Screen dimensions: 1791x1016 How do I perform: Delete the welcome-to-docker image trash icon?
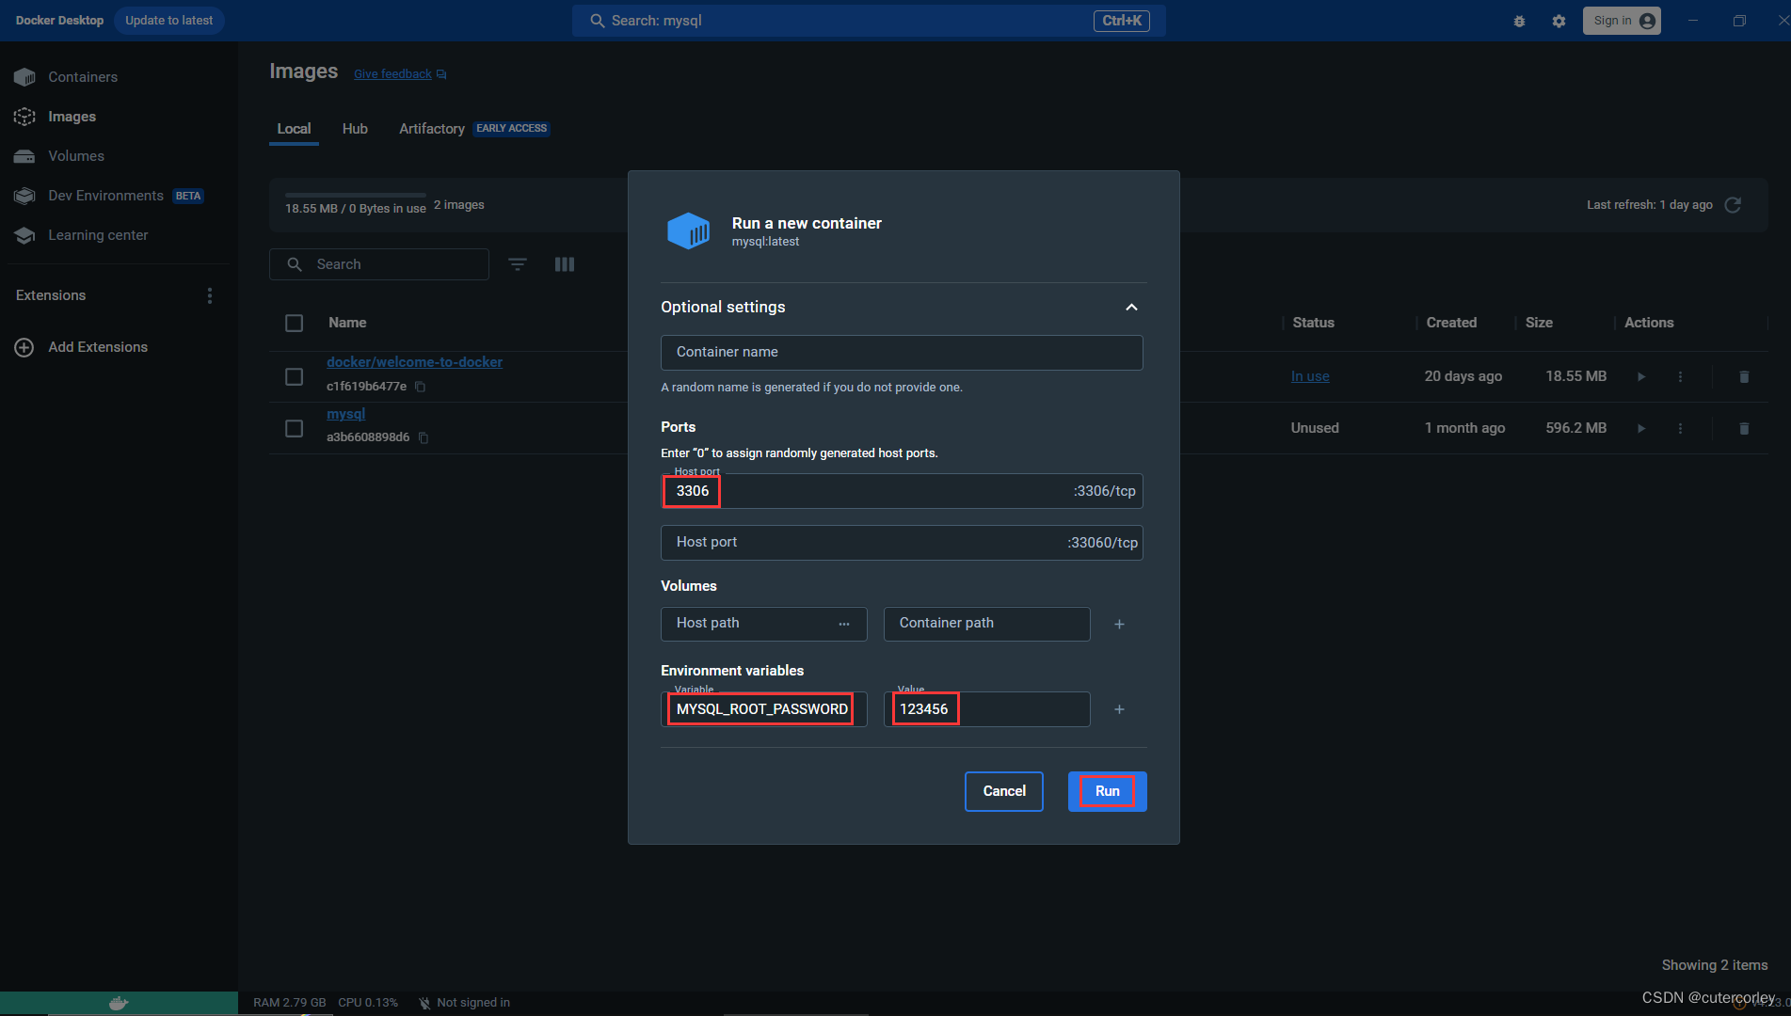click(1744, 376)
